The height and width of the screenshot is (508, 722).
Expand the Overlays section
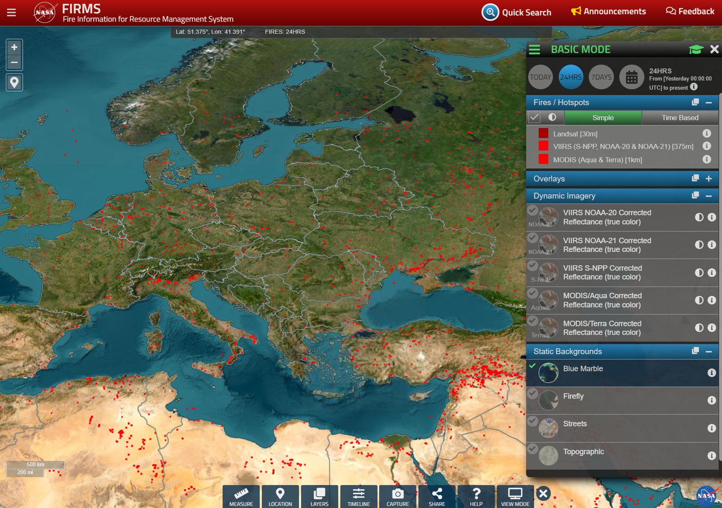point(709,179)
